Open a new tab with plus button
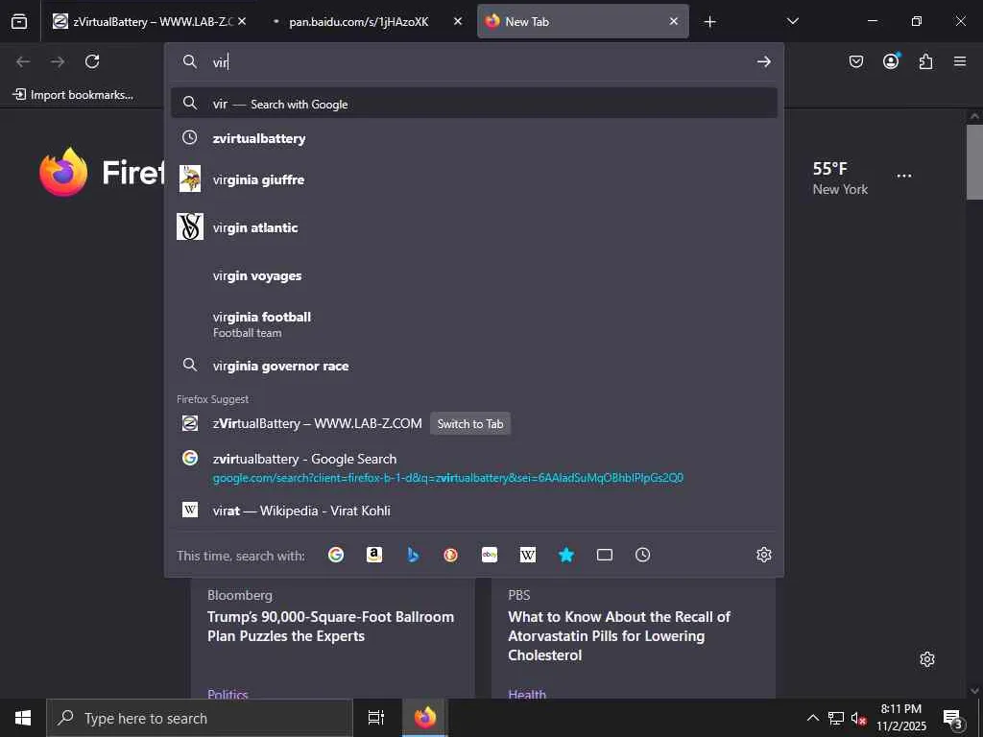 pyautogui.click(x=709, y=22)
